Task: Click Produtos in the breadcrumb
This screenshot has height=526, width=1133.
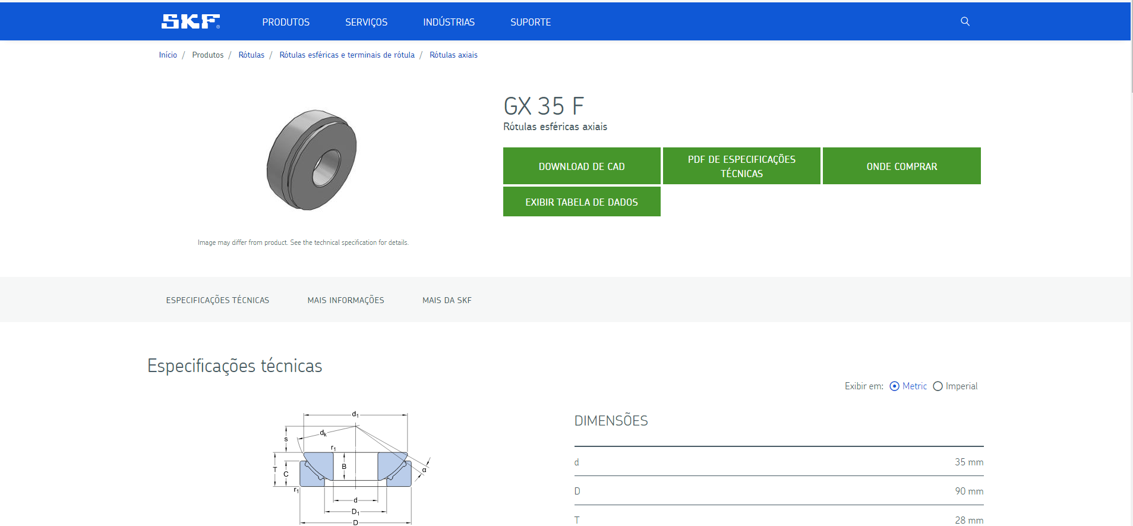Action: pos(208,55)
